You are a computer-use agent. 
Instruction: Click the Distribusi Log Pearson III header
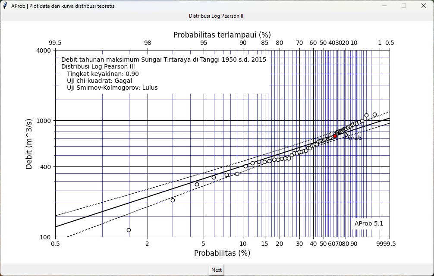[x=217, y=16]
